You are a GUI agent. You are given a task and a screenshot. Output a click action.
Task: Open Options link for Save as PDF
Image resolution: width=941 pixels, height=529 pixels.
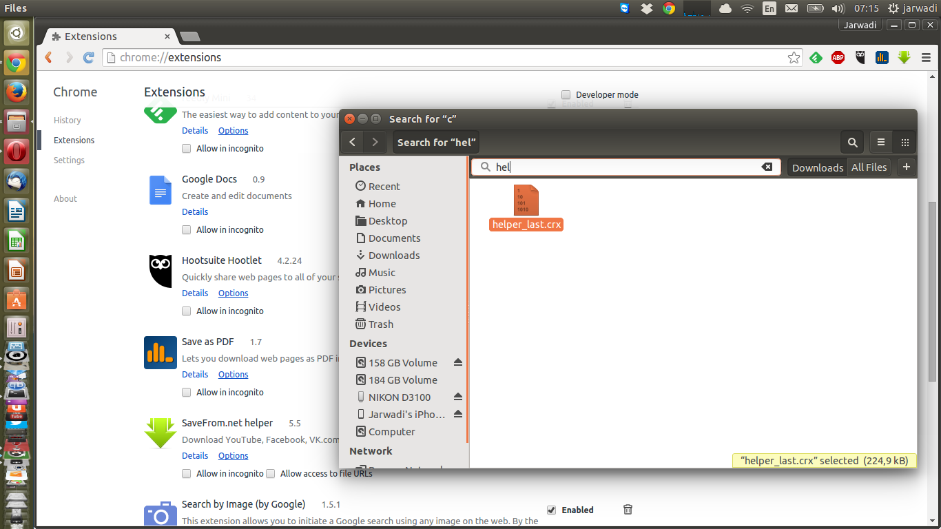(x=233, y=375)
